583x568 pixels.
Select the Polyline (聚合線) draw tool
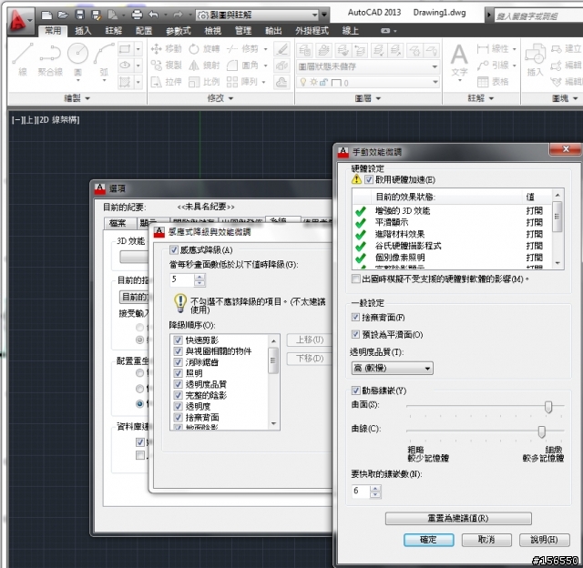tap(50, 59)
